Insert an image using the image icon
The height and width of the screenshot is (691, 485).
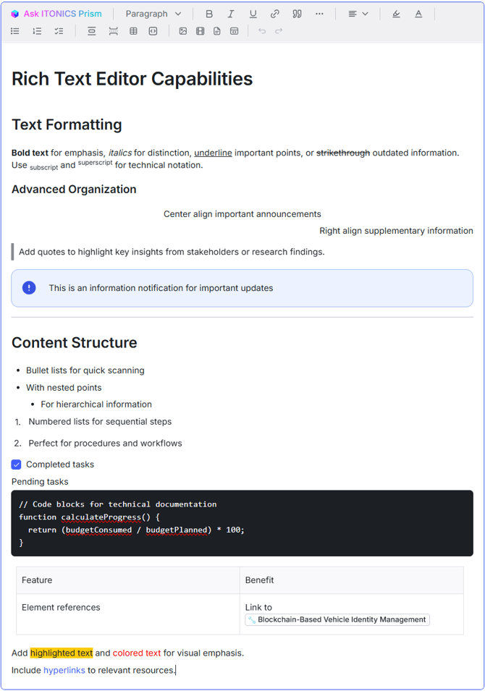pyautogui.click(x=183, y=31)
